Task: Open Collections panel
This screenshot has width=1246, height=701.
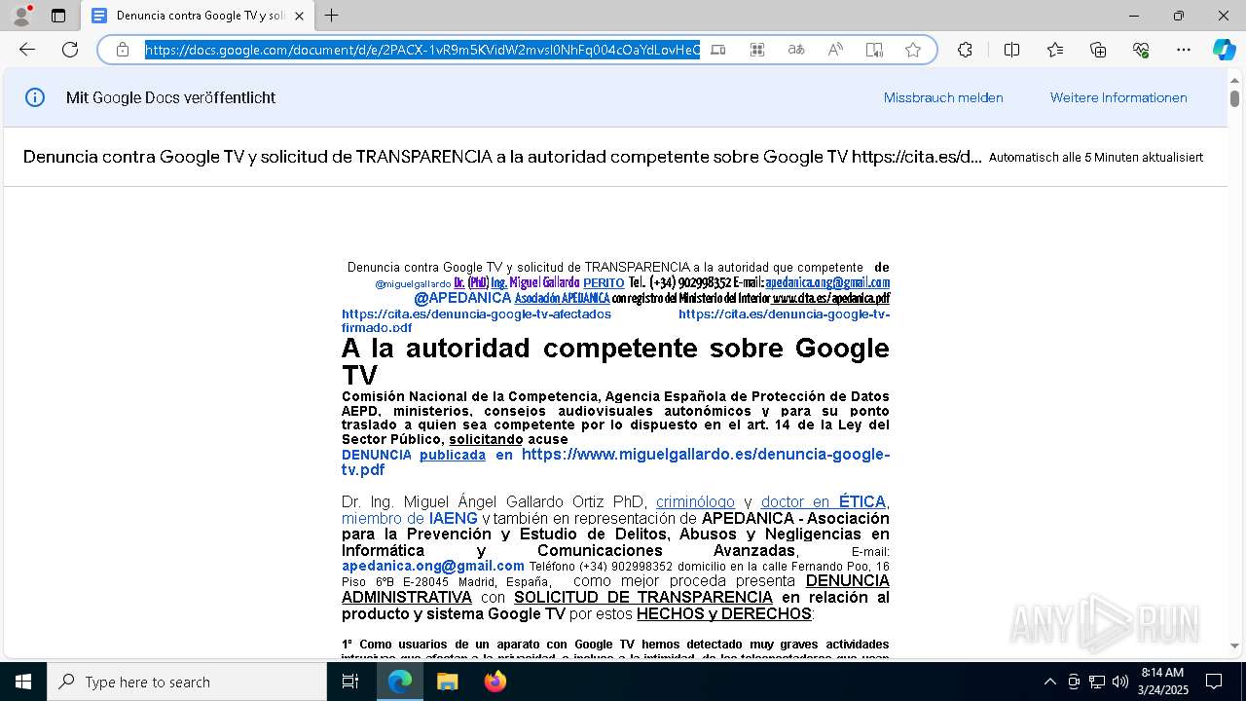Action: pos(1098,50)
